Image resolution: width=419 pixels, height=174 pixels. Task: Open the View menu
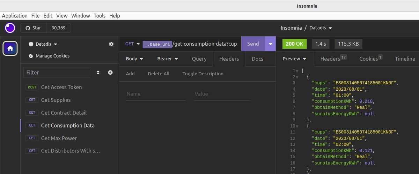click(x=62, y=16)
